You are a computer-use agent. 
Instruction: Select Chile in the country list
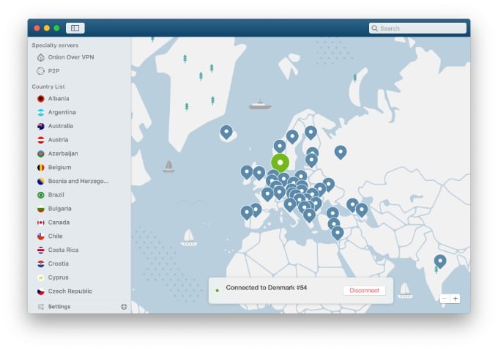(55, 236)
